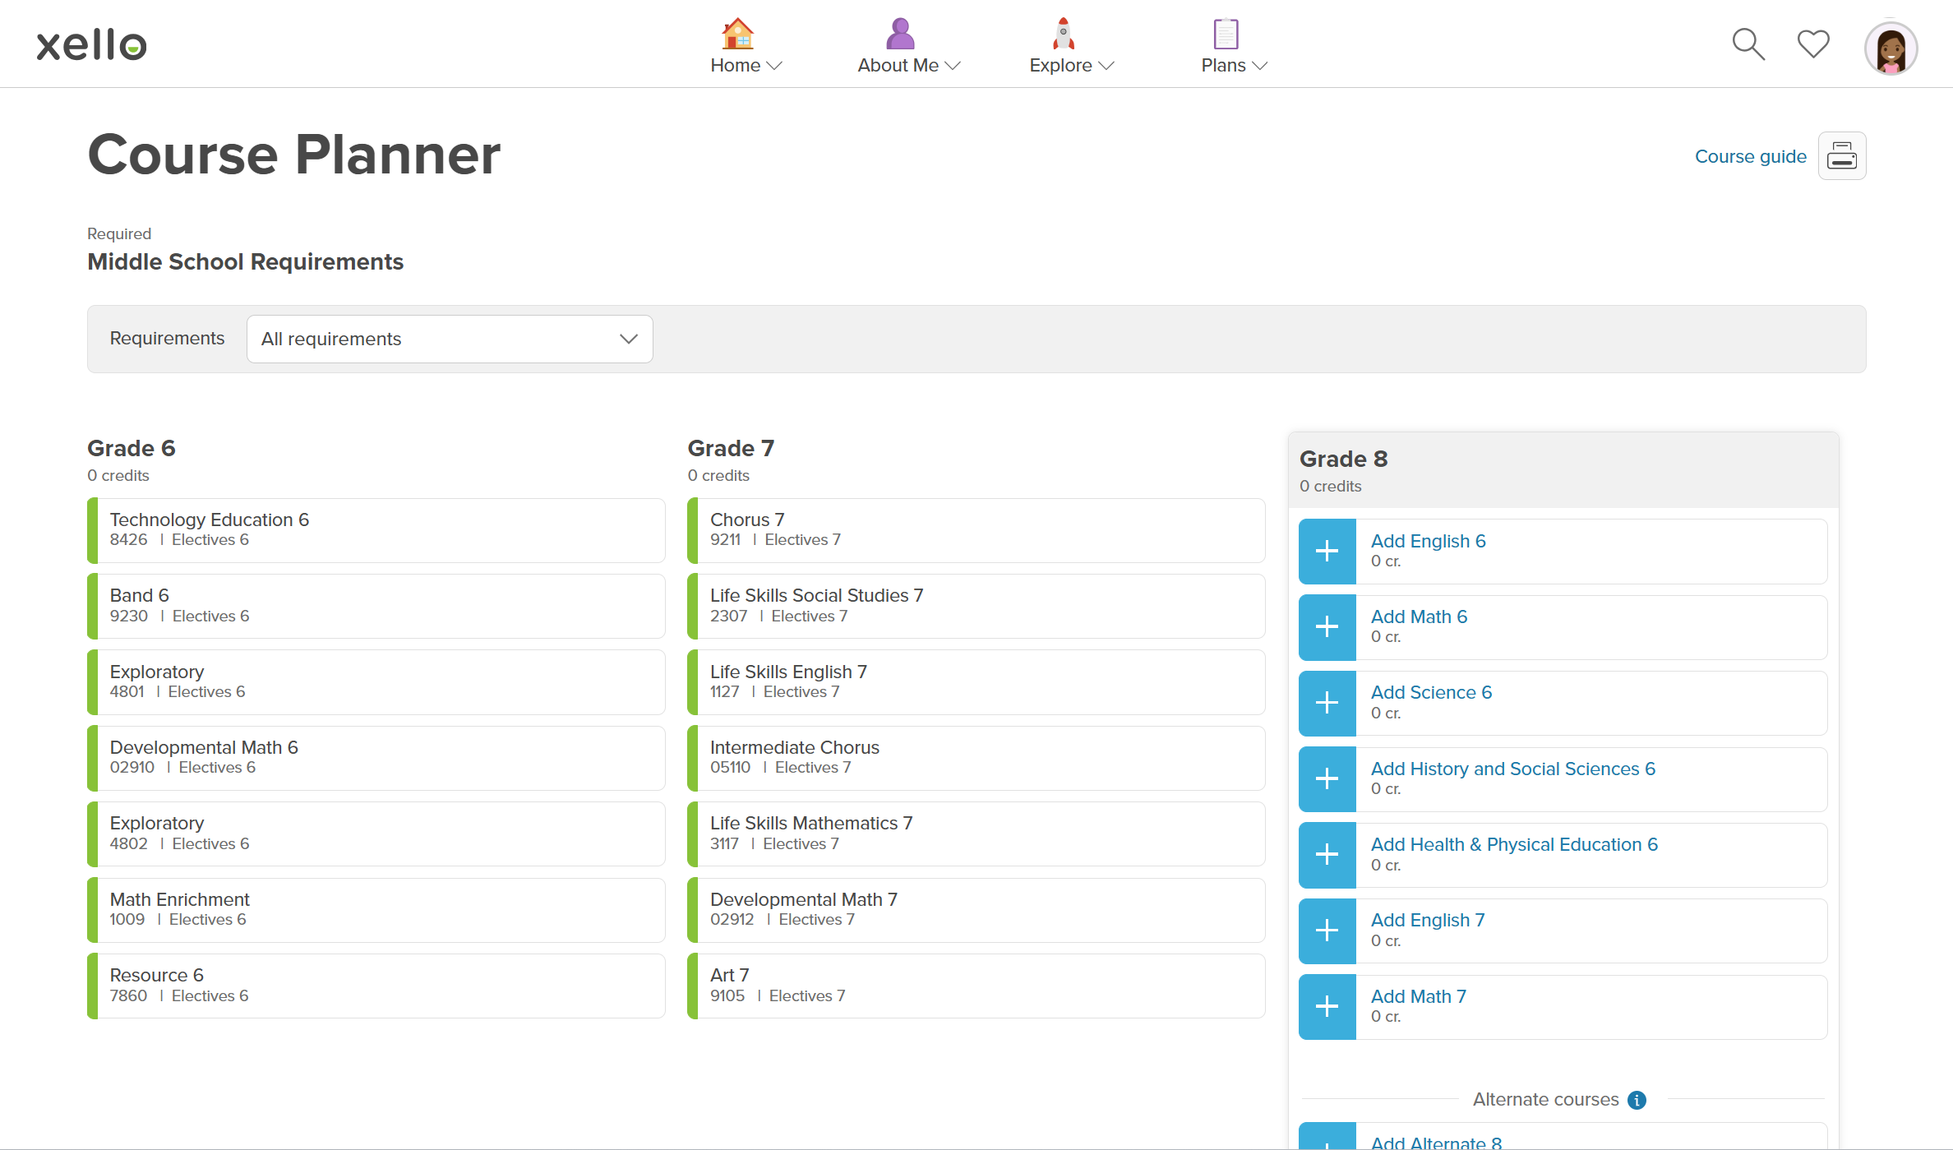This screenshot has width=1953, height=1150.
Task: Select Add Health & Physical Education 6
Action: [1513, 844]
